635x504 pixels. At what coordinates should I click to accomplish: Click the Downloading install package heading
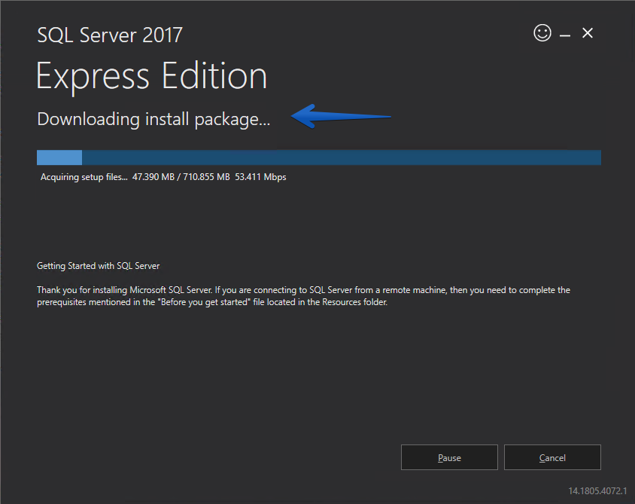153,120
